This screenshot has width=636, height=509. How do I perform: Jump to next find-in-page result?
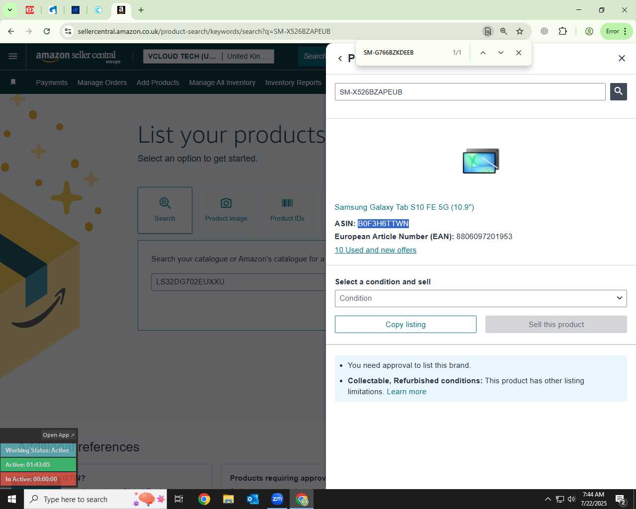[501, 53]
